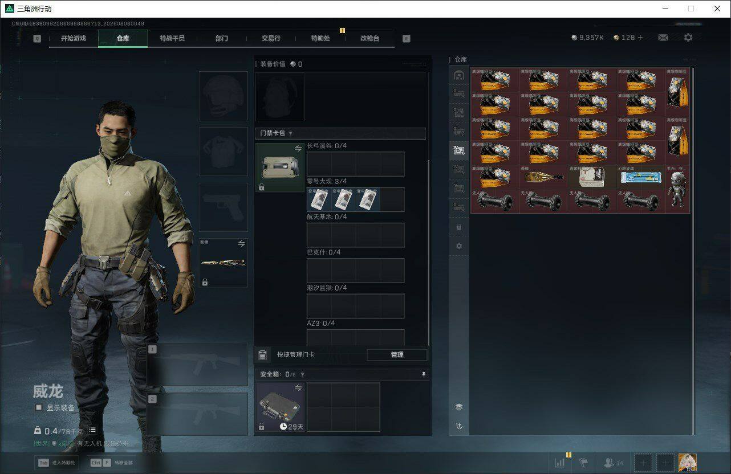This screenshot has width=731, height=474.
Task: Click the 转移全部 button
Action: [112, 463]
